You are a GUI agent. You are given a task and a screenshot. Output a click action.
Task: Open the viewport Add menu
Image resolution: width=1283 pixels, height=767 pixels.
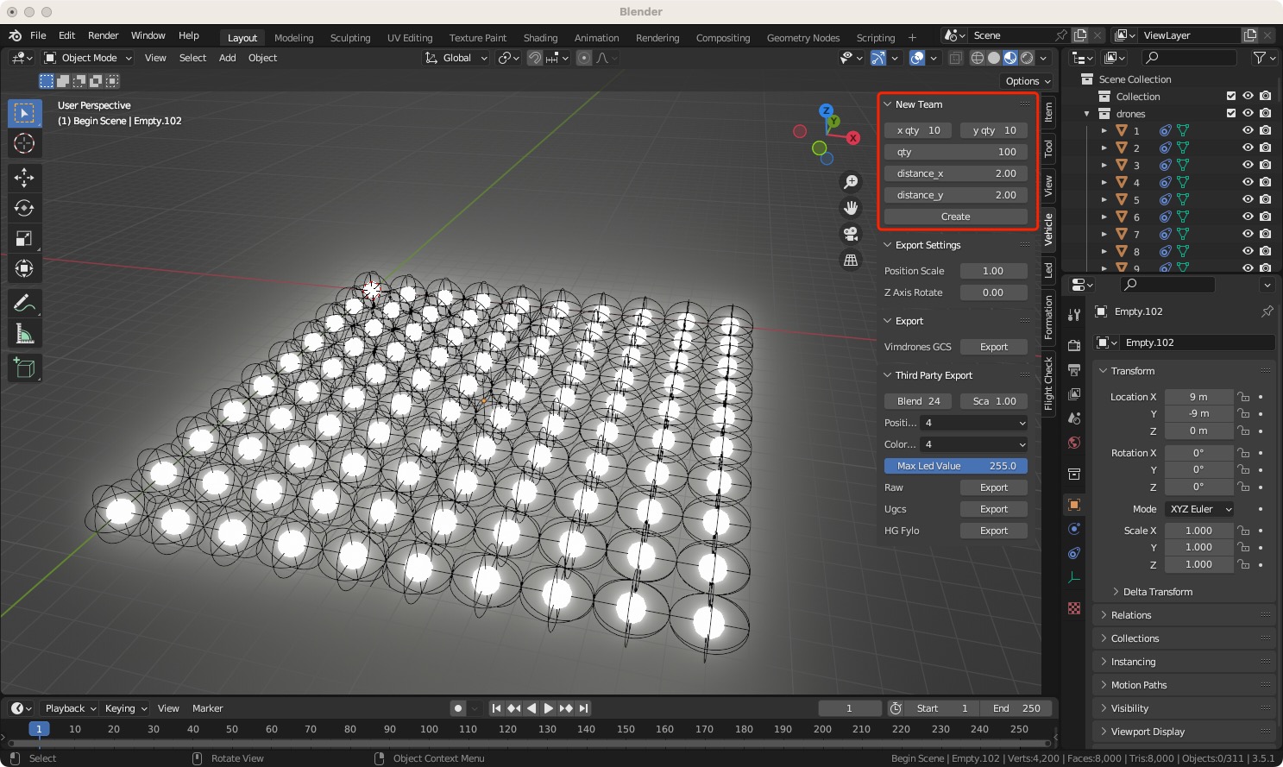pos(227,58)
